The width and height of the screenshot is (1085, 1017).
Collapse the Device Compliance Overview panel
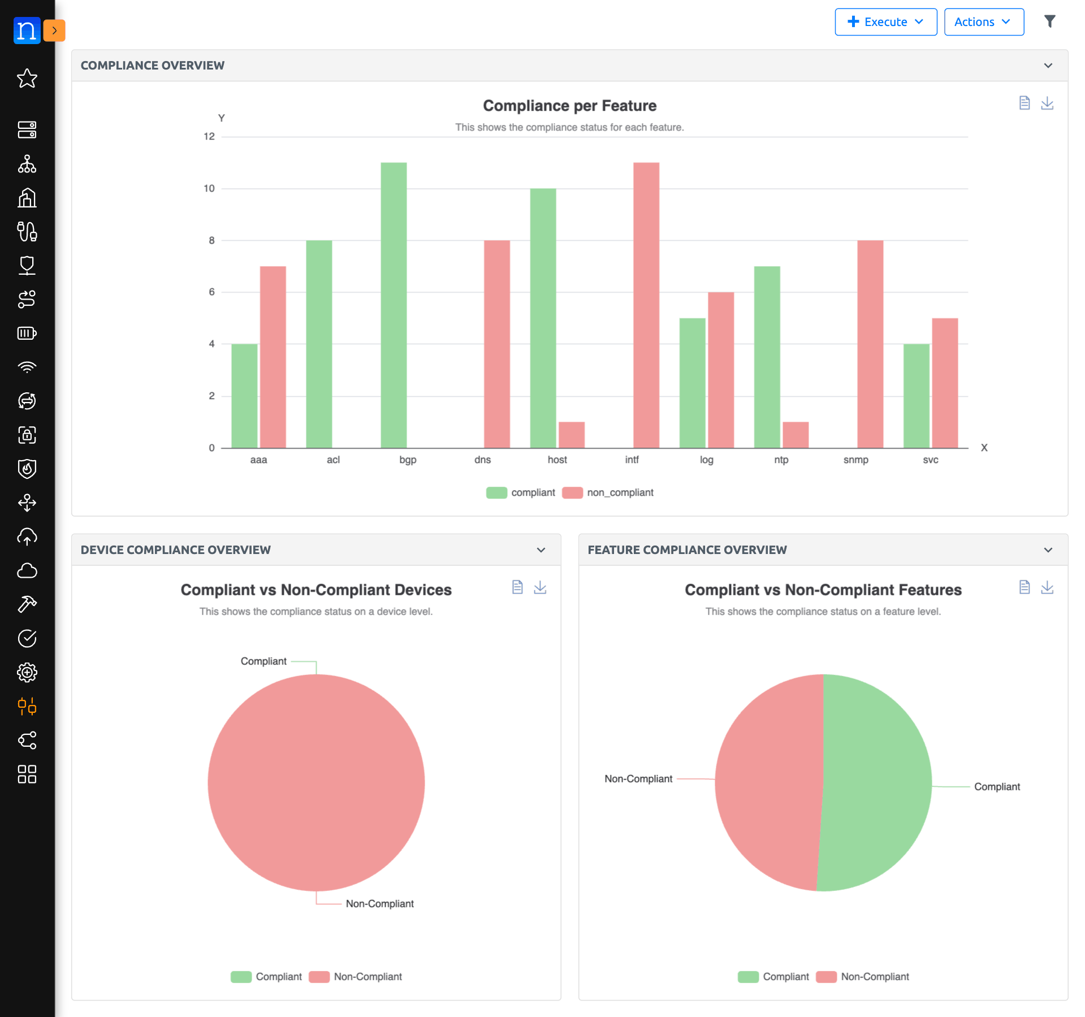coord(540,549)
